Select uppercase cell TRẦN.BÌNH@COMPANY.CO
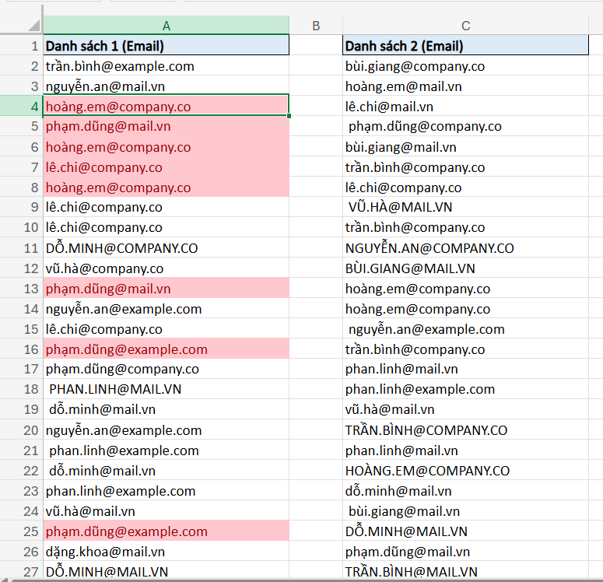Screen dimensions: 603x582 [x=465, y=430]
